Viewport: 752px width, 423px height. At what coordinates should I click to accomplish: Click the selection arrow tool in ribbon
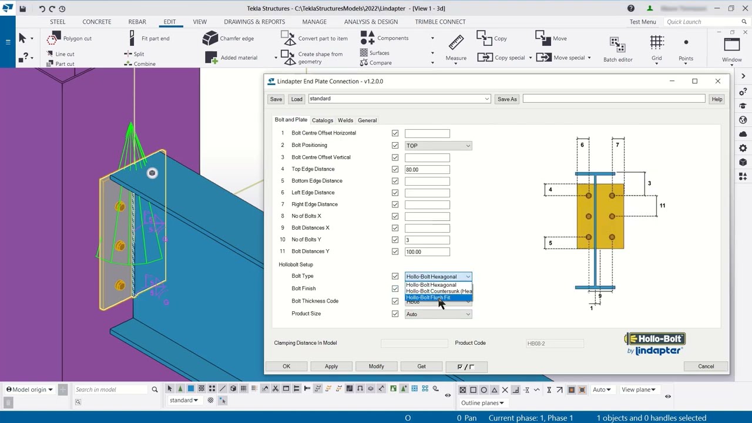22,38
